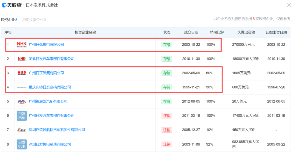Click 存续 status badge for 广州福恩凯汽配
Image resolution: width=294 pixels, height=152 pixels.
167,101
